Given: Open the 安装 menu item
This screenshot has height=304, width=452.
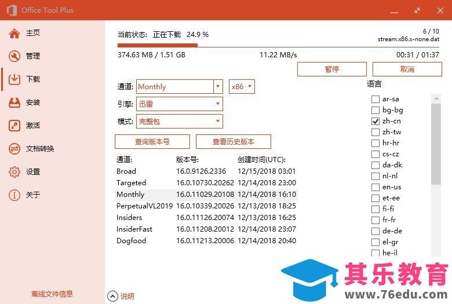Looking at the screenshot, I should coord(32,102).
